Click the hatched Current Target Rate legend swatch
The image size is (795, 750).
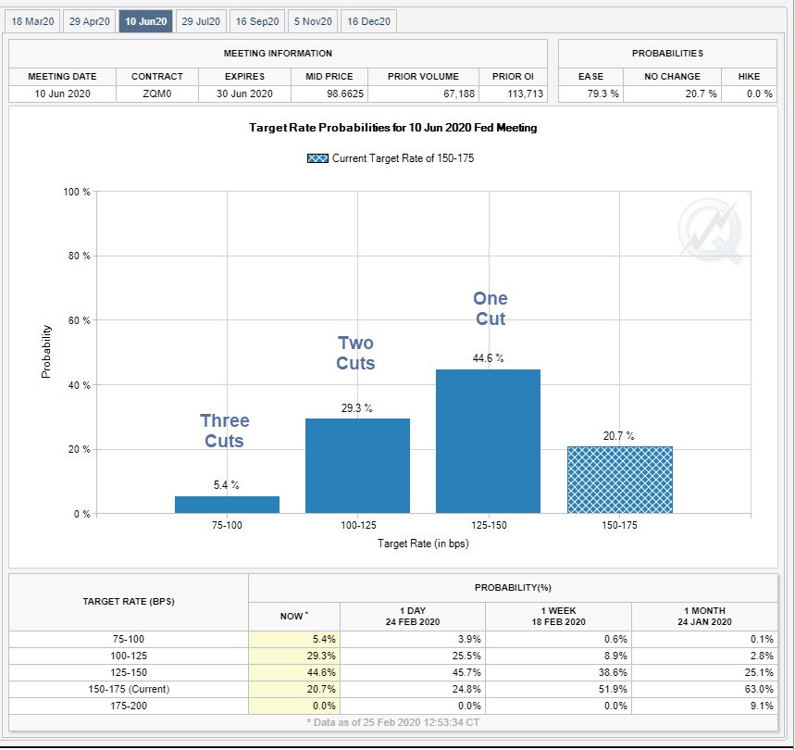(317, 158)
